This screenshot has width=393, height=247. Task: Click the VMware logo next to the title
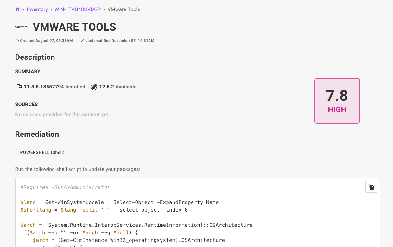(x=21, y=27)
